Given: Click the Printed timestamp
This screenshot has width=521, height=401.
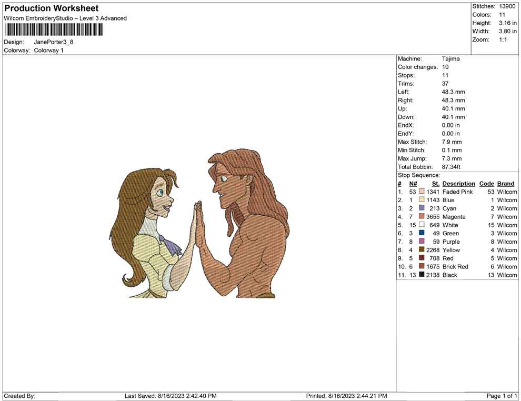Looking at the screenshot, I should (346, 396).
